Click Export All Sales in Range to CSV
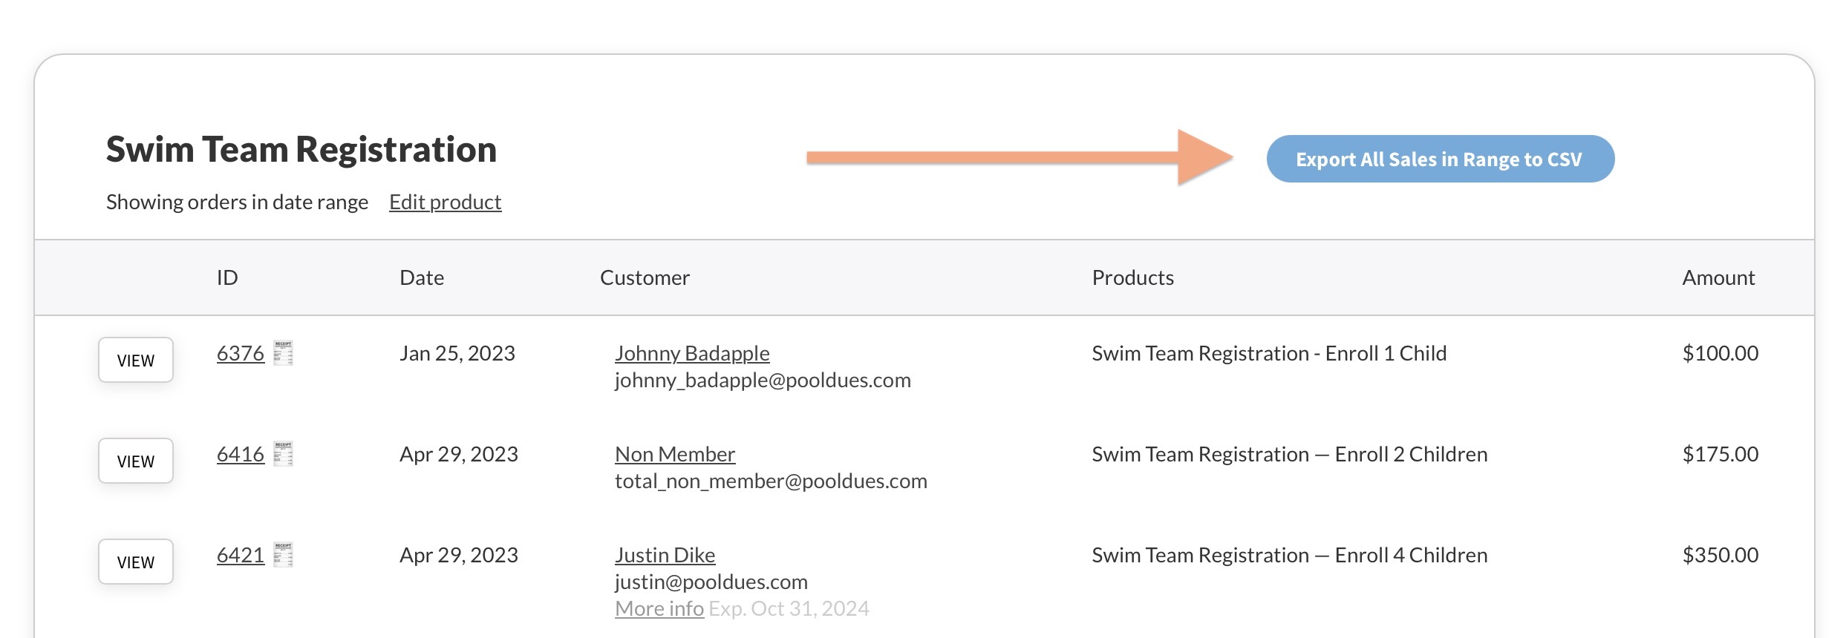 point(1440,159)
